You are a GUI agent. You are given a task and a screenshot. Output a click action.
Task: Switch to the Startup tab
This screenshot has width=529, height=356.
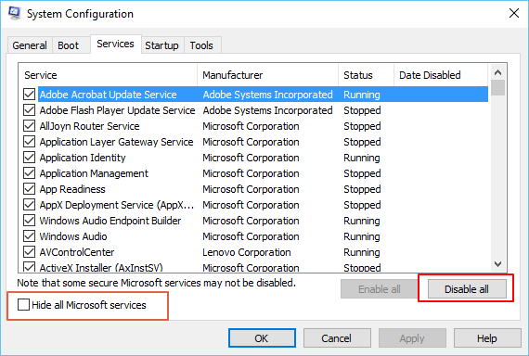(161, 45)
